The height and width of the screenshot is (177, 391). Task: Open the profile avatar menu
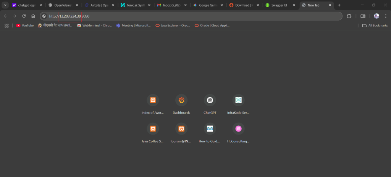coord(376,16)
